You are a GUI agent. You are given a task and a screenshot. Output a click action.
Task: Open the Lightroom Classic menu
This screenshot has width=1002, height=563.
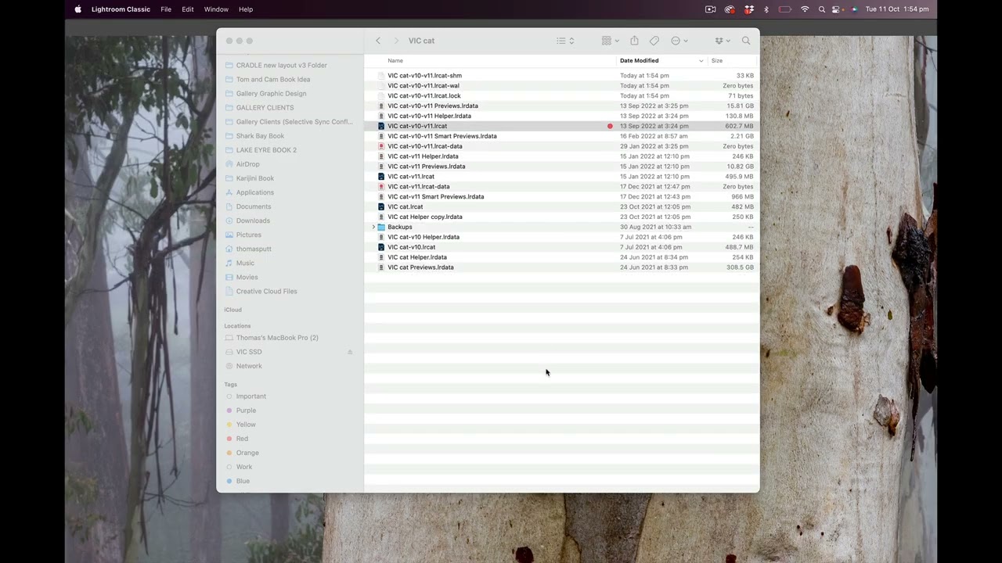pos(120,9)
